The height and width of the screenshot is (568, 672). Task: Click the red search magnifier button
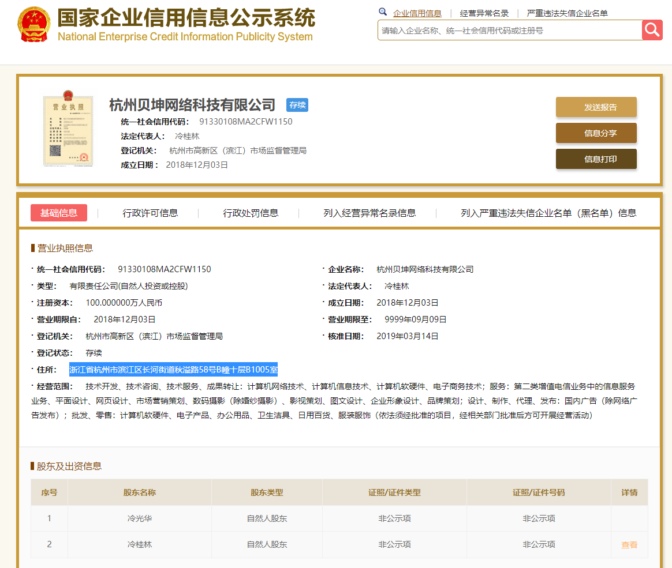coord(652,30)
